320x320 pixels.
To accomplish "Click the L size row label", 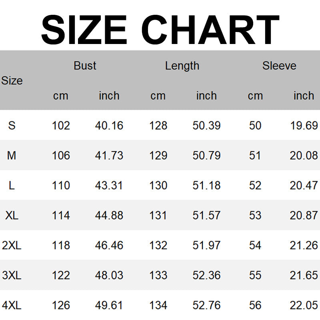I will [12, 185].
